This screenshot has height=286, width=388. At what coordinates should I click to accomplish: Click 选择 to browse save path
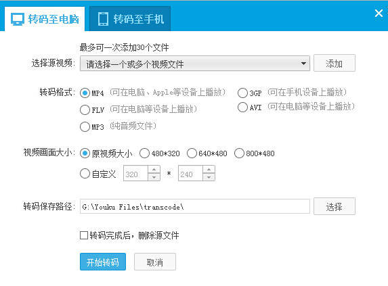tap(335, 206)
